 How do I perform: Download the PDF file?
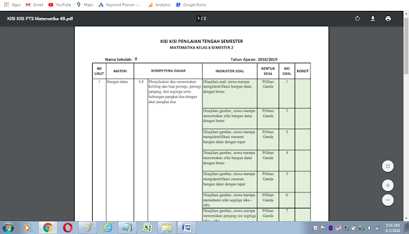click(x=373, y=19)
